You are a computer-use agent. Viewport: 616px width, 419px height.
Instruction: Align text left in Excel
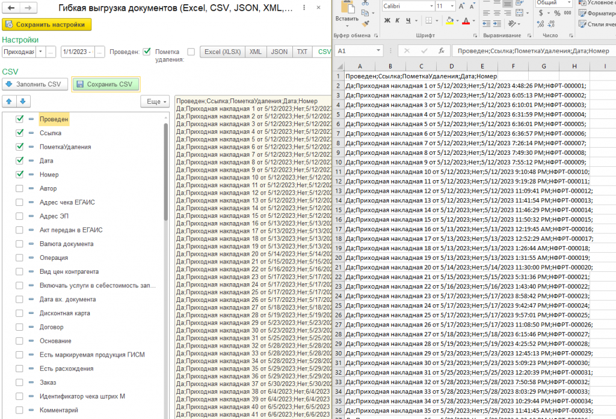(x=486, y=13)
